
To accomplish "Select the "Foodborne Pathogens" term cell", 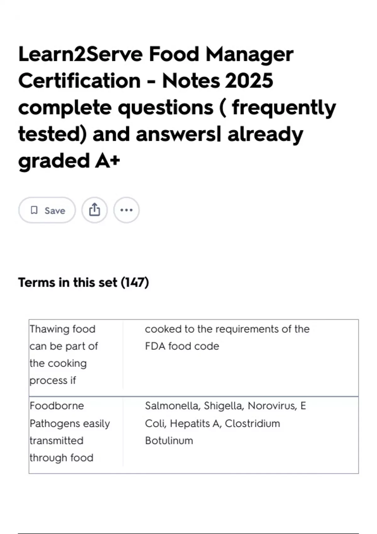I will click(57, 406).
